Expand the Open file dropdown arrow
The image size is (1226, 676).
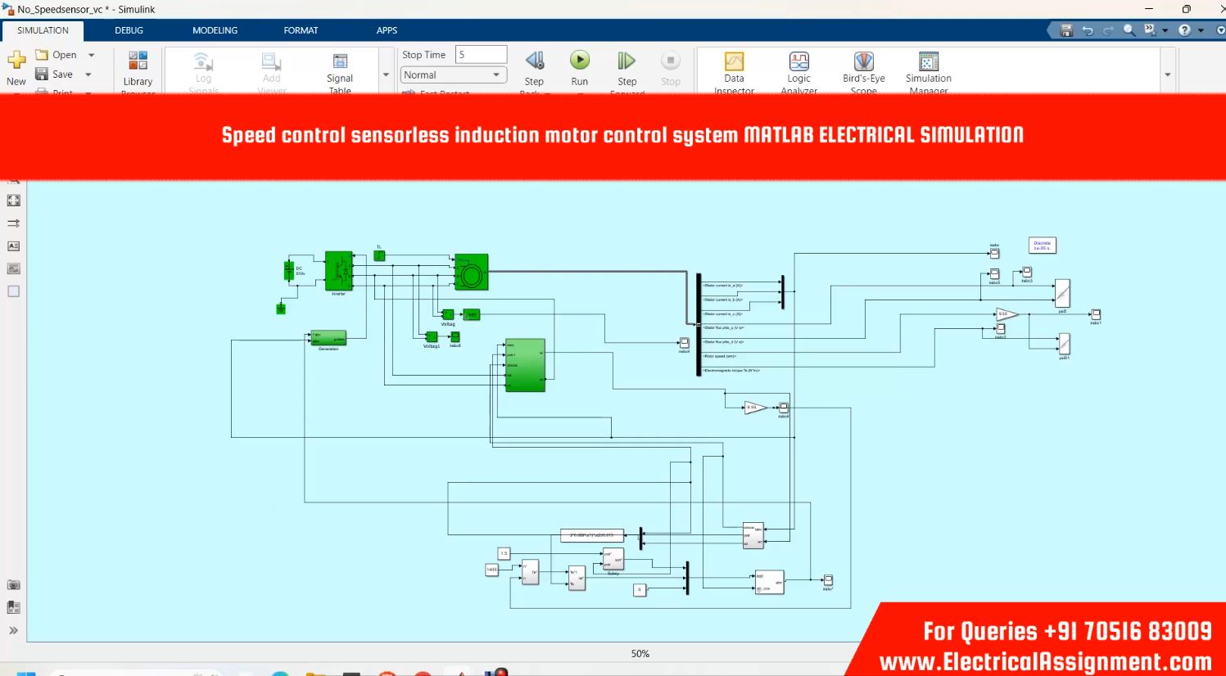tap(91, 55)
